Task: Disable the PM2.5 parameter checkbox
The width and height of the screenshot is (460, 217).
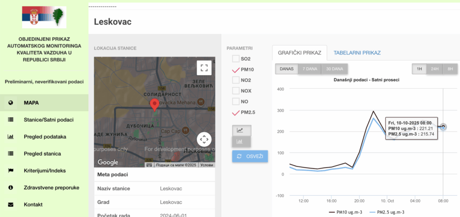Action: (x=236, y=112)
